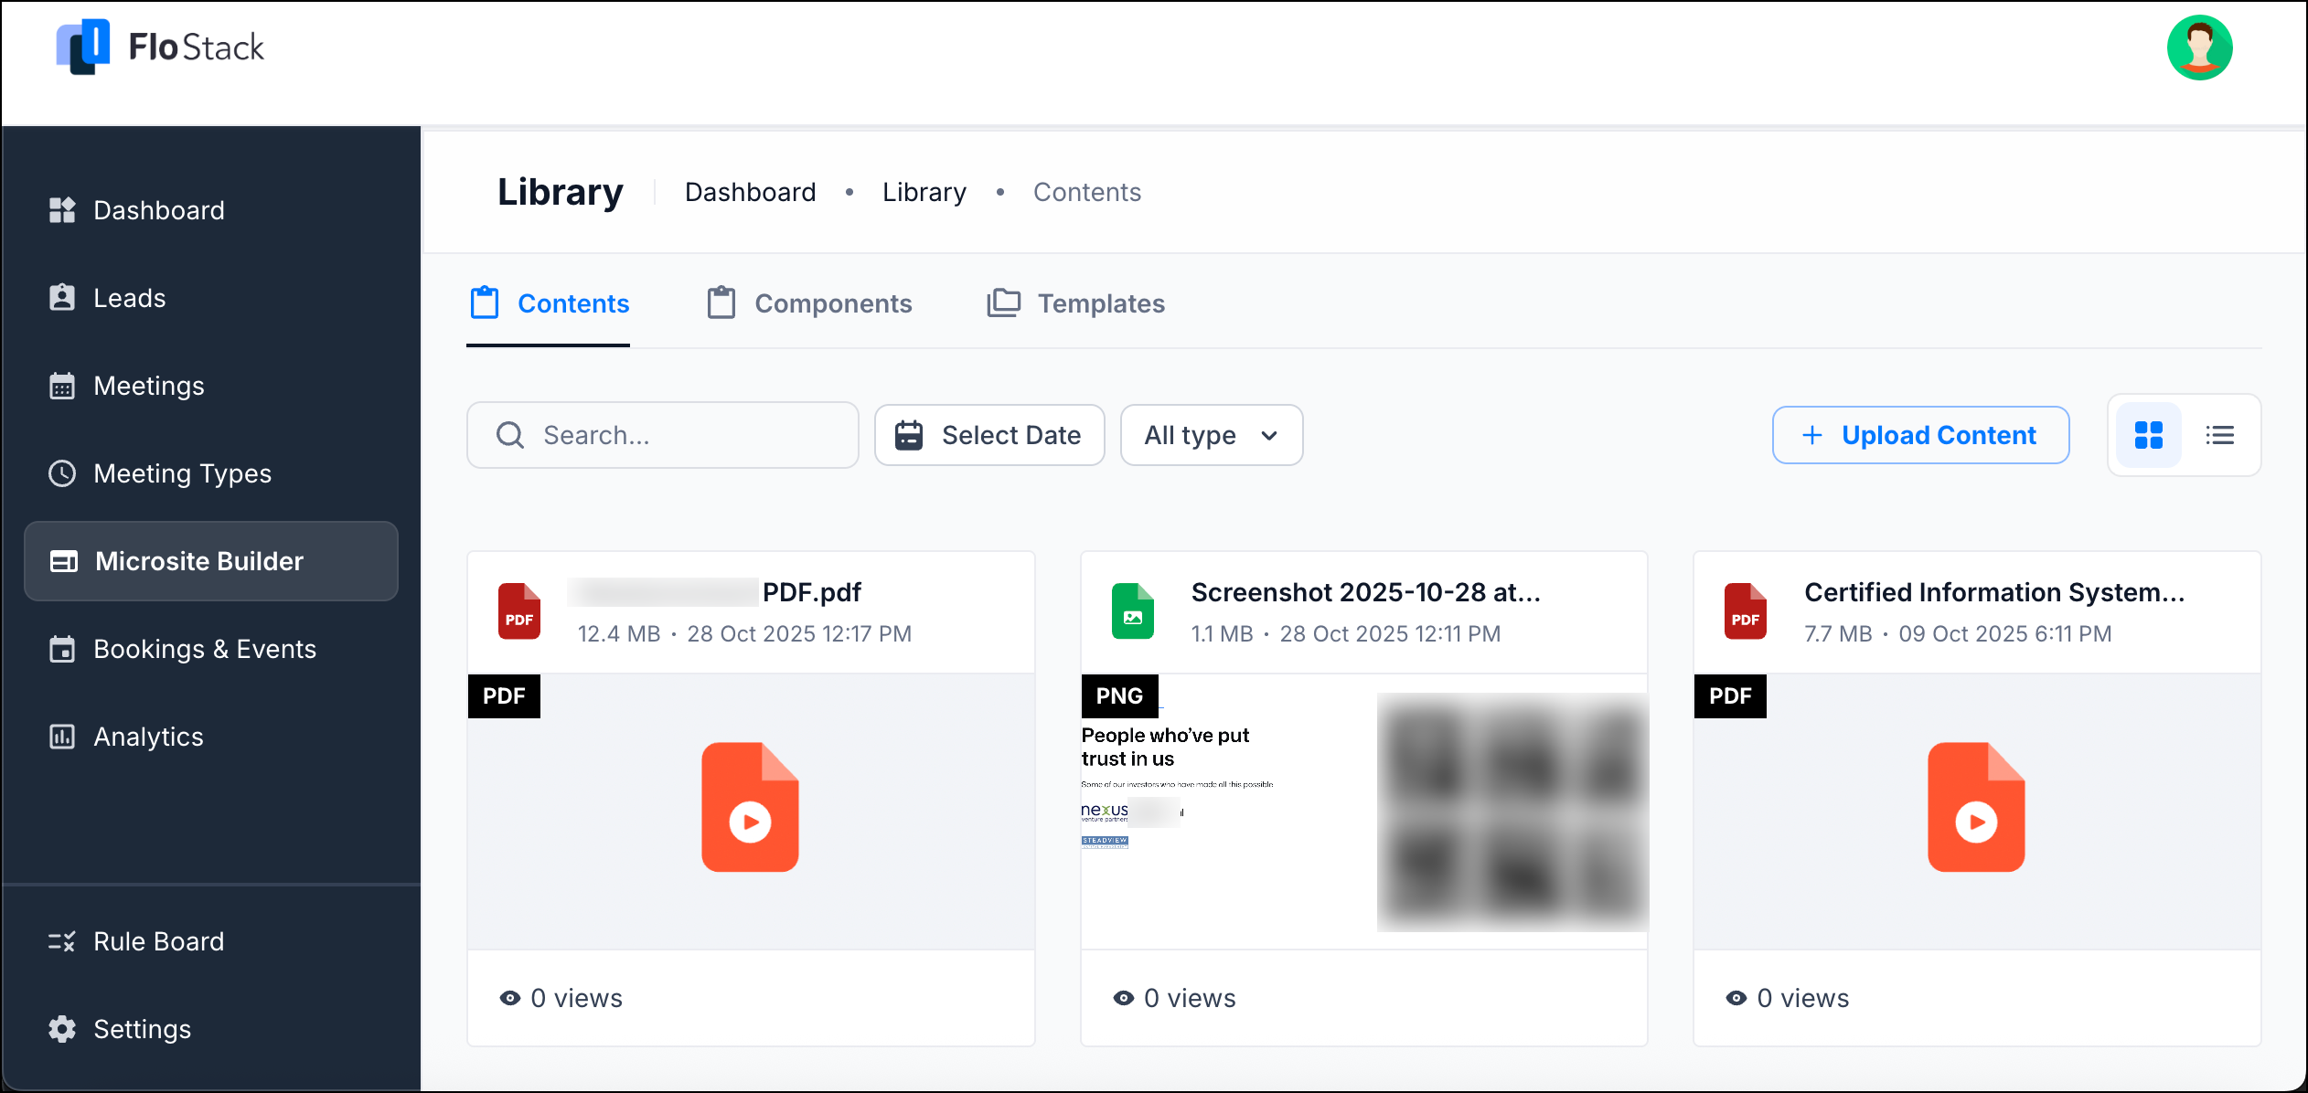Viewport: 2308px width, 1093px height.
Task: Open the Select Date picker
Action: click(x=989, y=435)
